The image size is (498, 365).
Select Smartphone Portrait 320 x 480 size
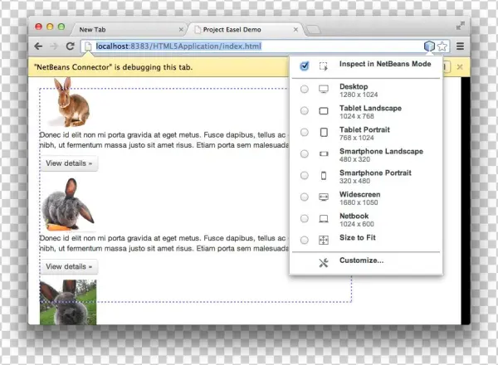tap(305, 176)
